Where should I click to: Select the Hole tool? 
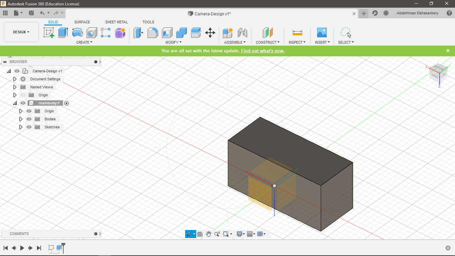pyautogui.click(x=92, y=33)
